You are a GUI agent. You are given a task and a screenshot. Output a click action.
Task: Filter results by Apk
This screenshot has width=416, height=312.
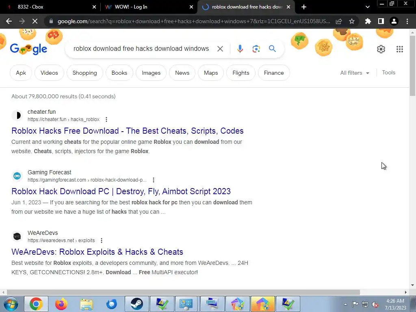point(21,73)
